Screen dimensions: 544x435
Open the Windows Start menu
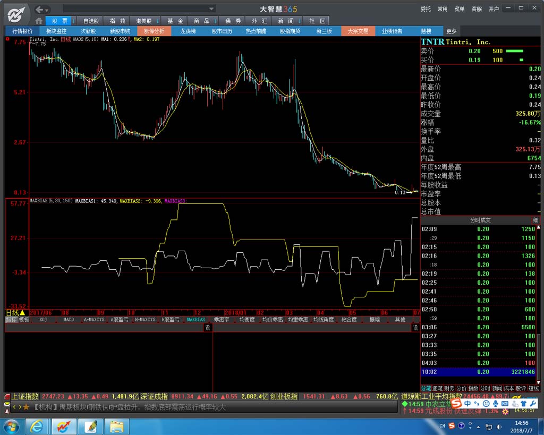(x=12, y=427)
